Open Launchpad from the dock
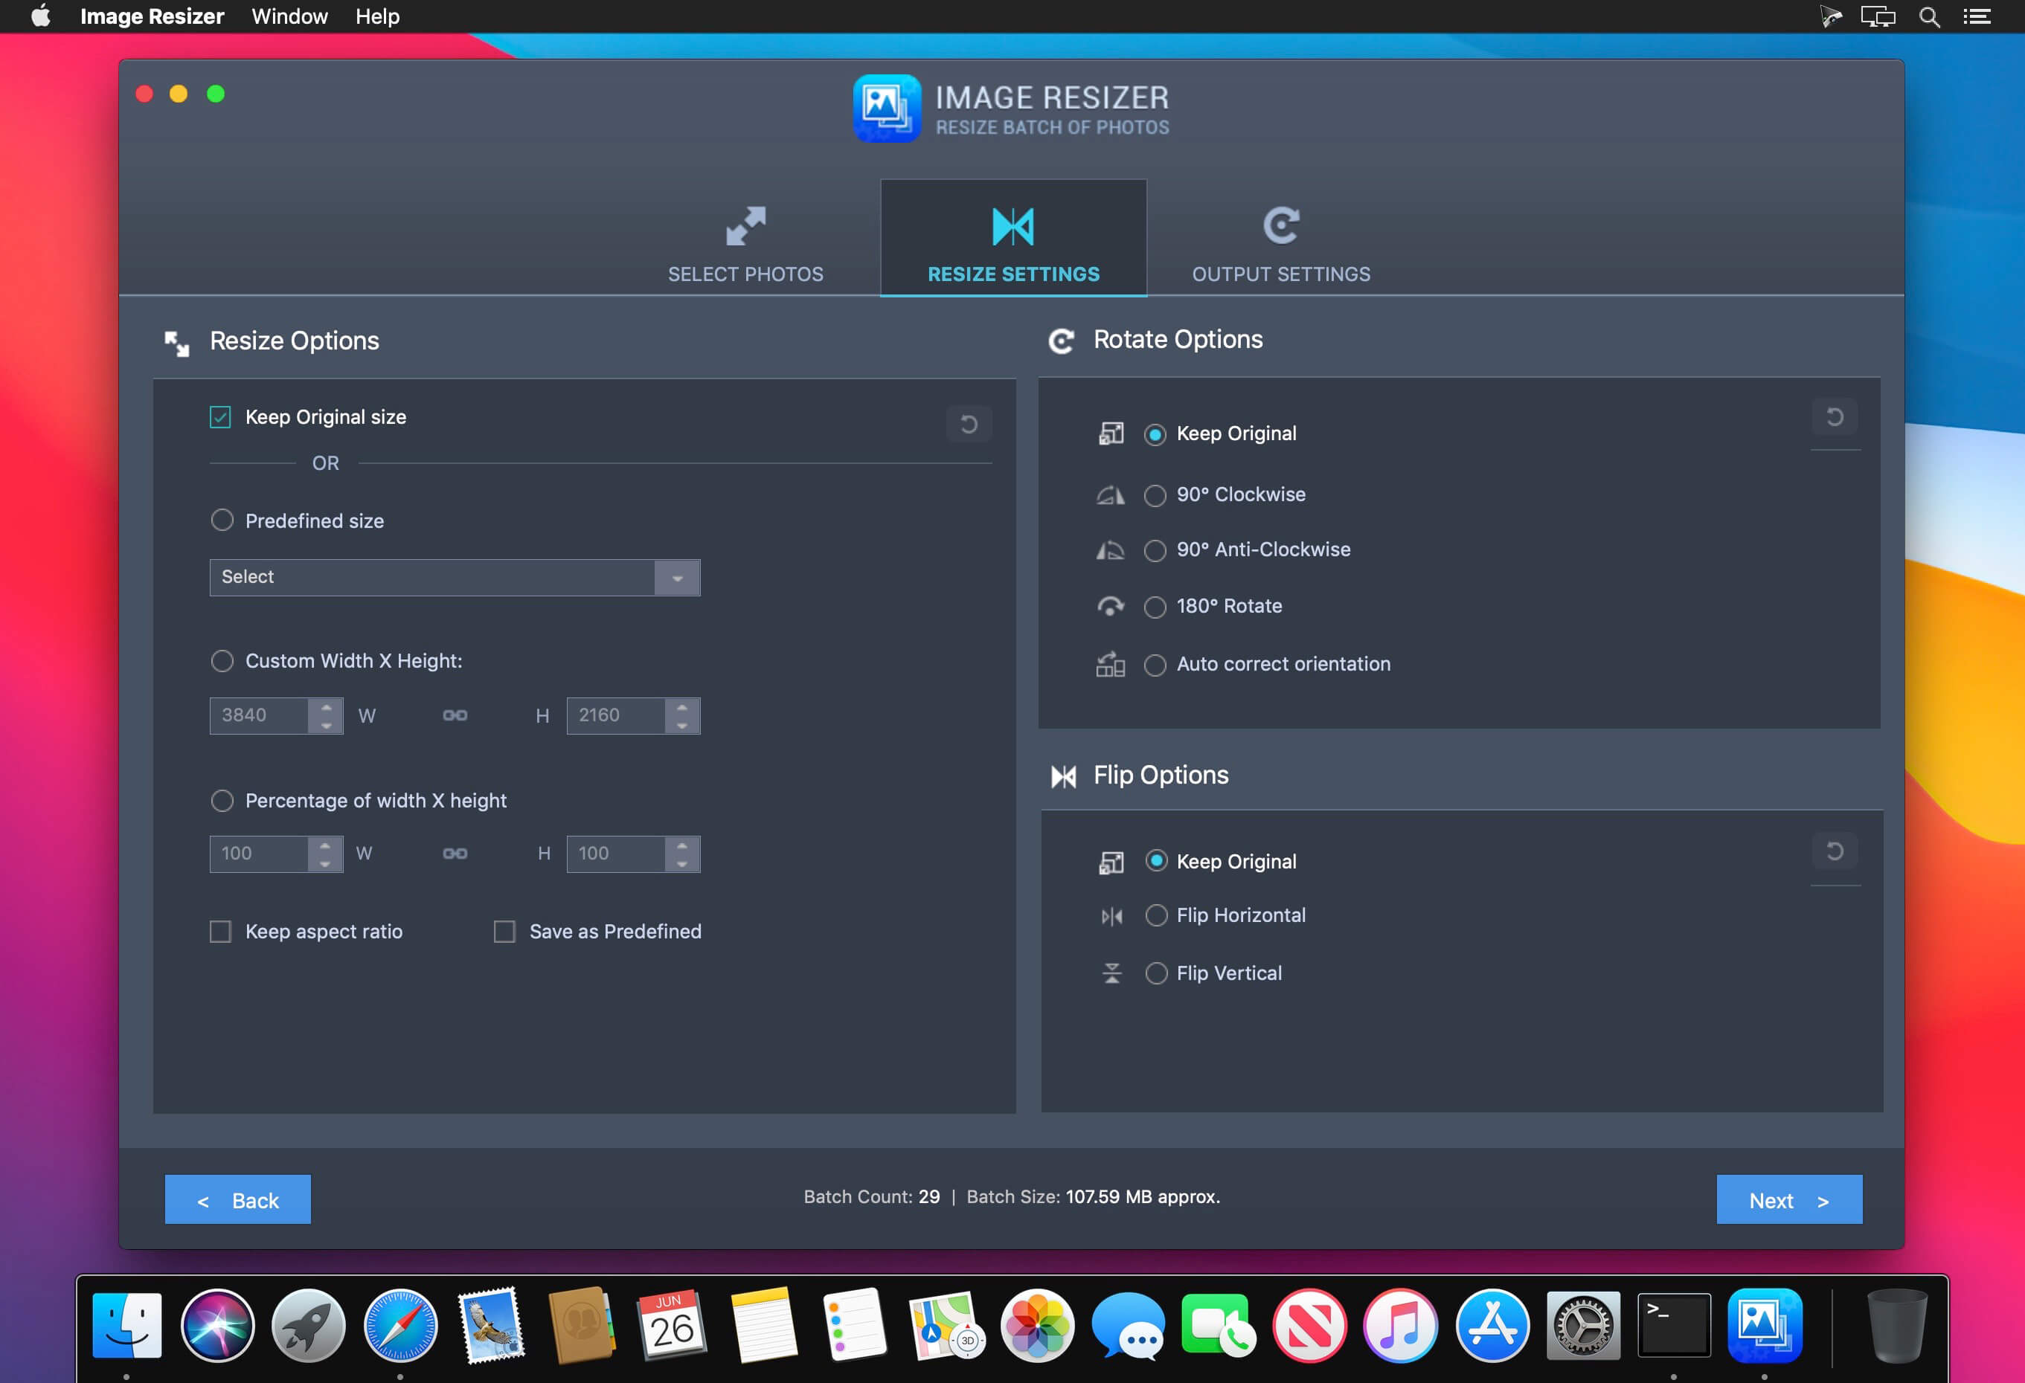 pos(309,1326)
